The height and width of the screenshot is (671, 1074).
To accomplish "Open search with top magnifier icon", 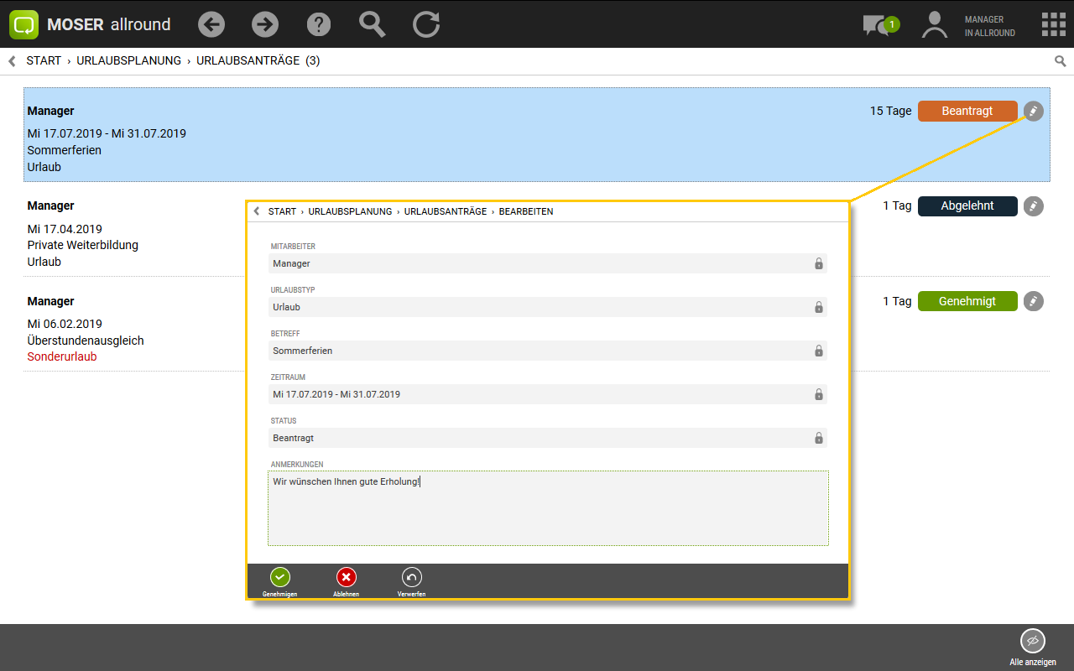I will (x=372, y=24).
